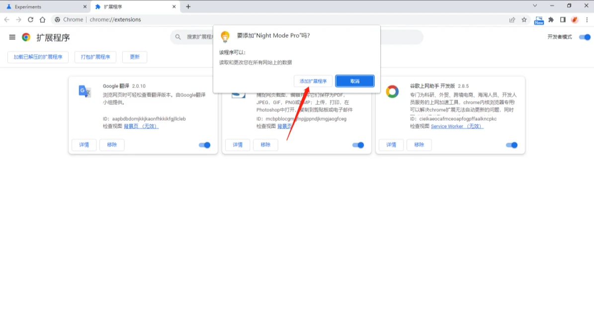Viewport: 594px width, 318px height.
Task: Remove Google 翻译 with 移除 button
Action: [112, 145]
